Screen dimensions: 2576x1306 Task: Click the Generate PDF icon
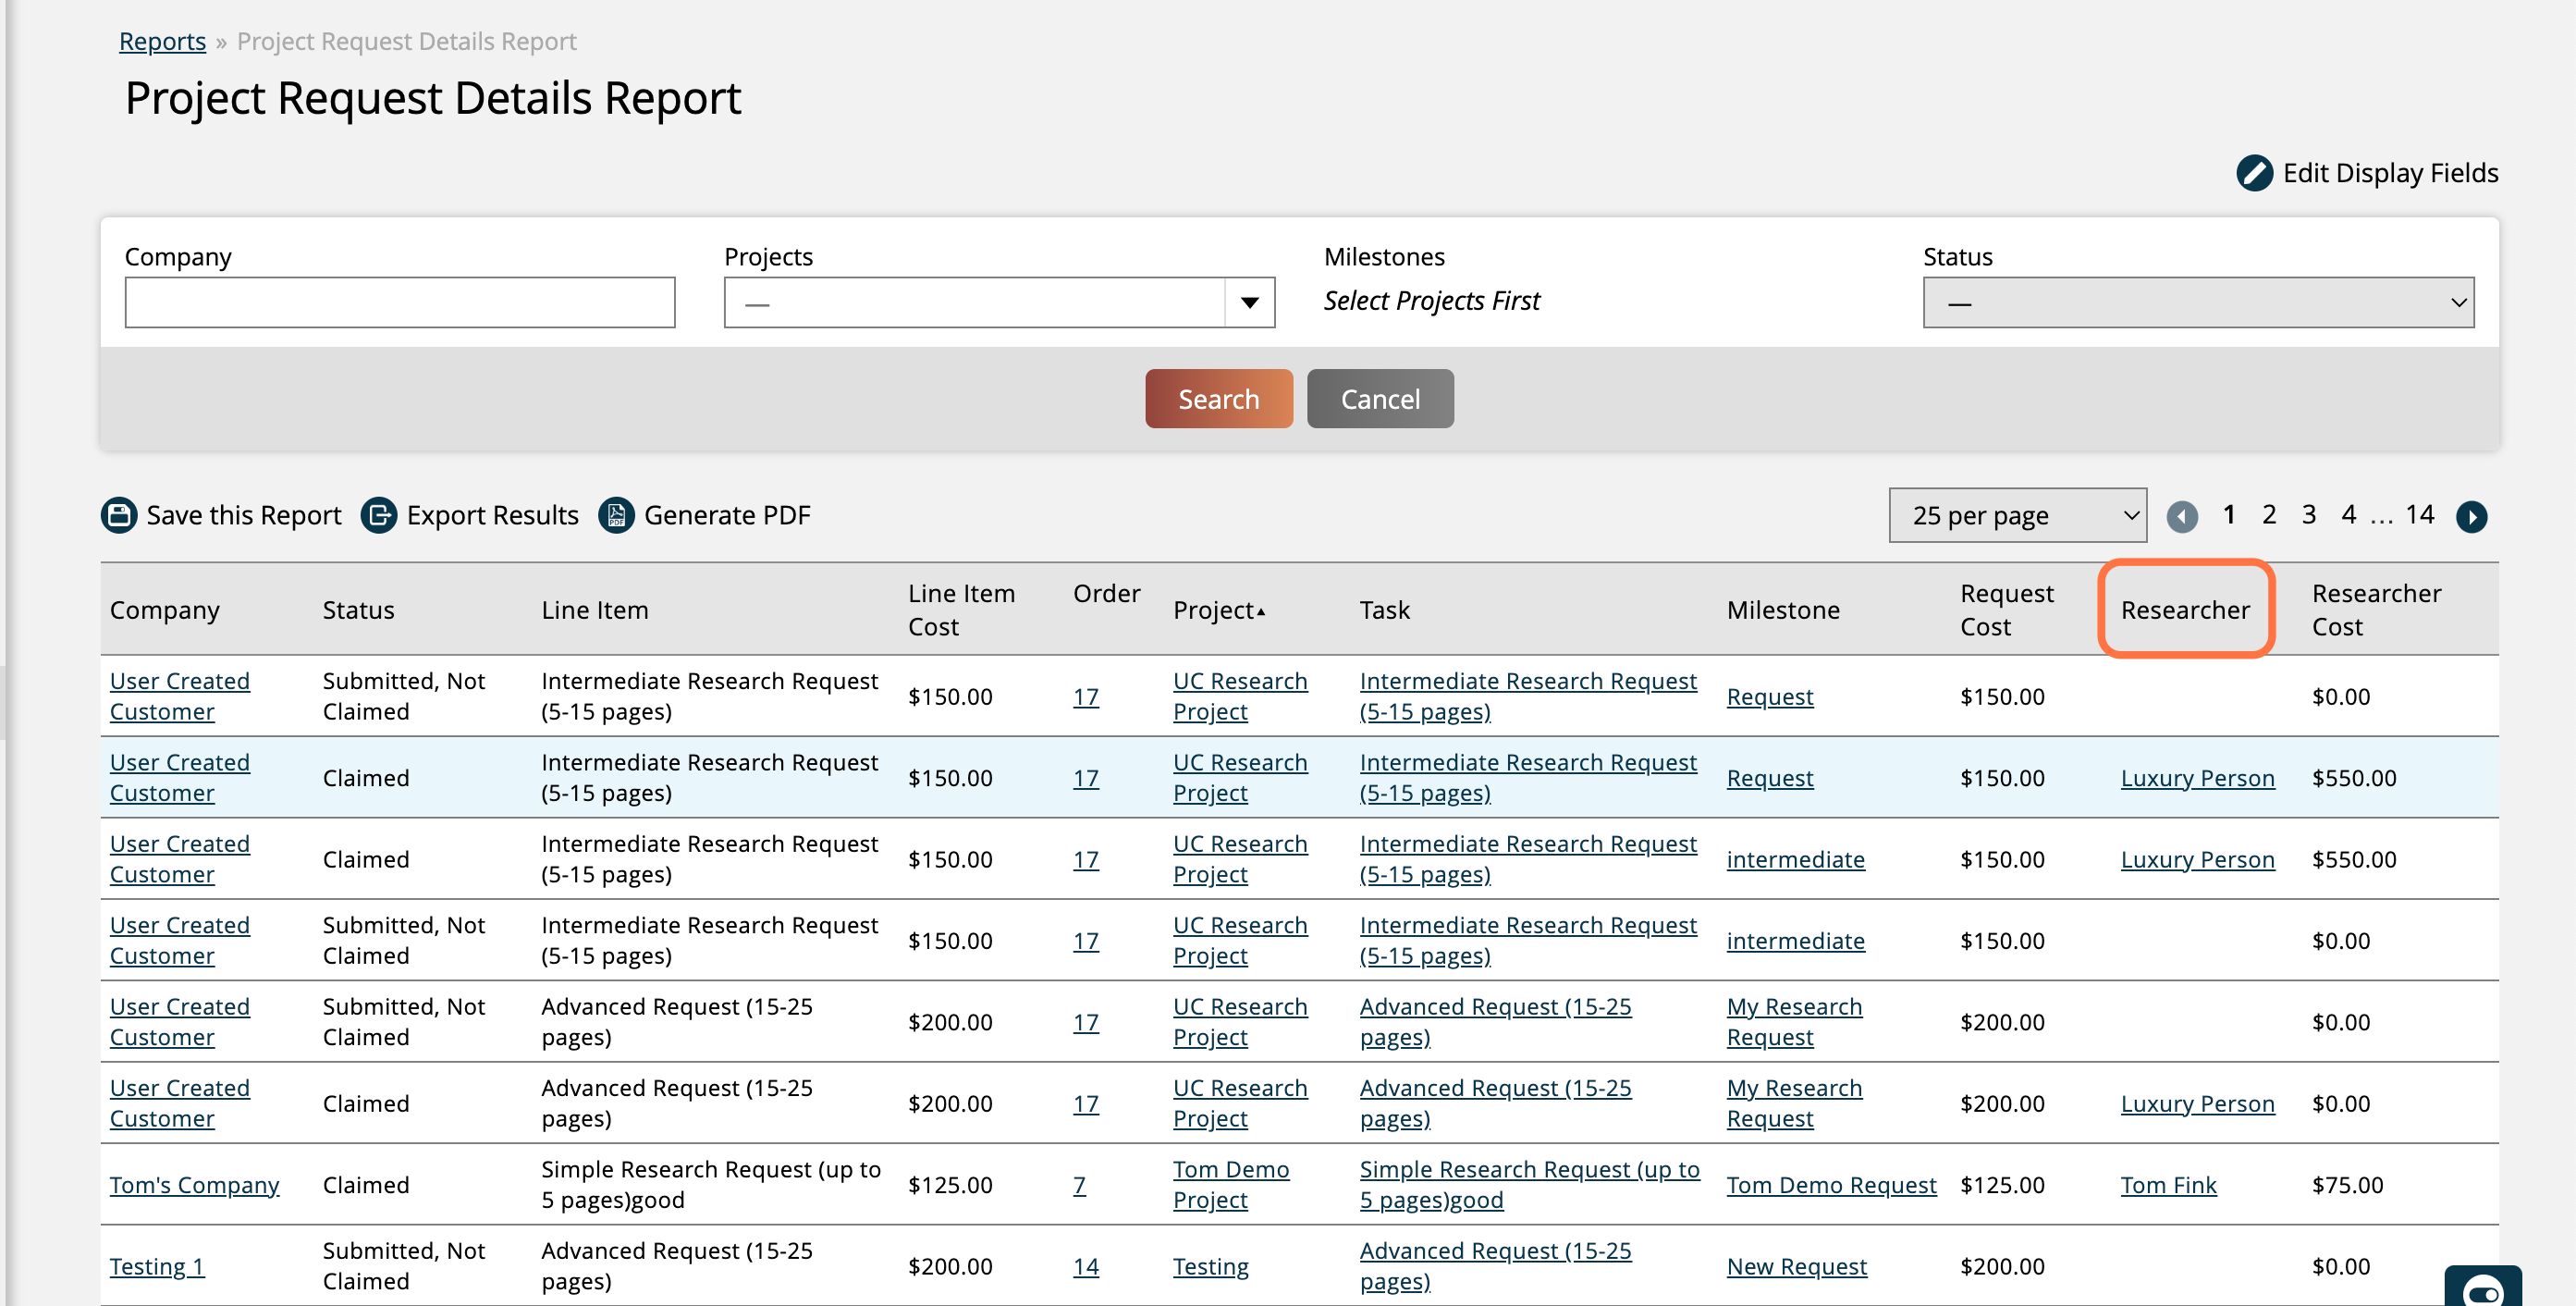[616, 515]
